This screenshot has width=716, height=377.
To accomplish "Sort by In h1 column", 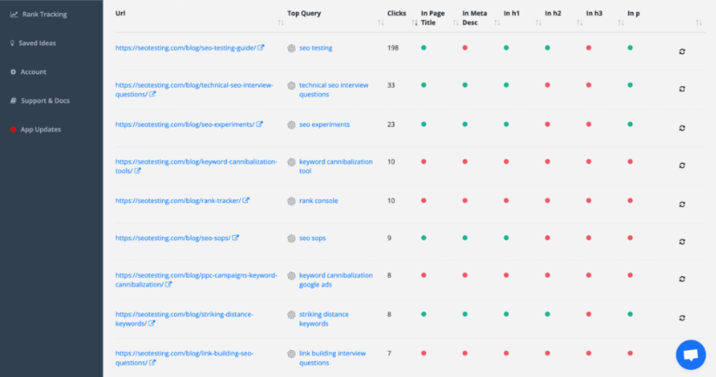I will [539, 23].
